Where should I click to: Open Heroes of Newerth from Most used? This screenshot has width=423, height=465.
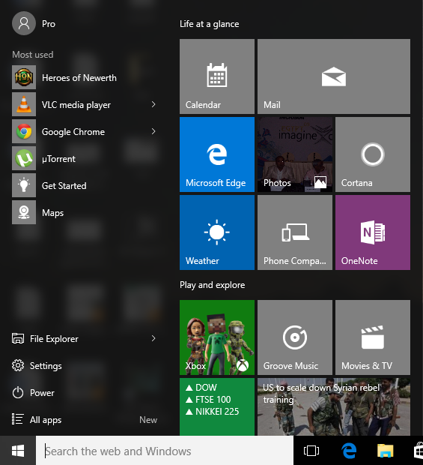[x=85, y=78]
